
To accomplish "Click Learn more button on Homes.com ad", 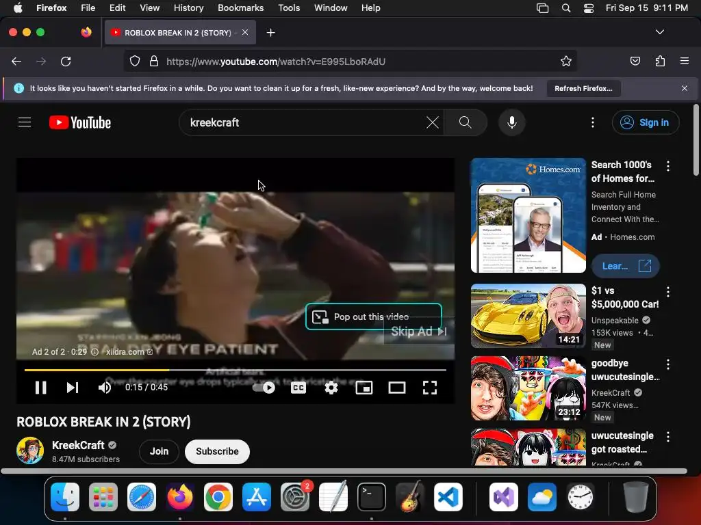I will click(626, 266).
